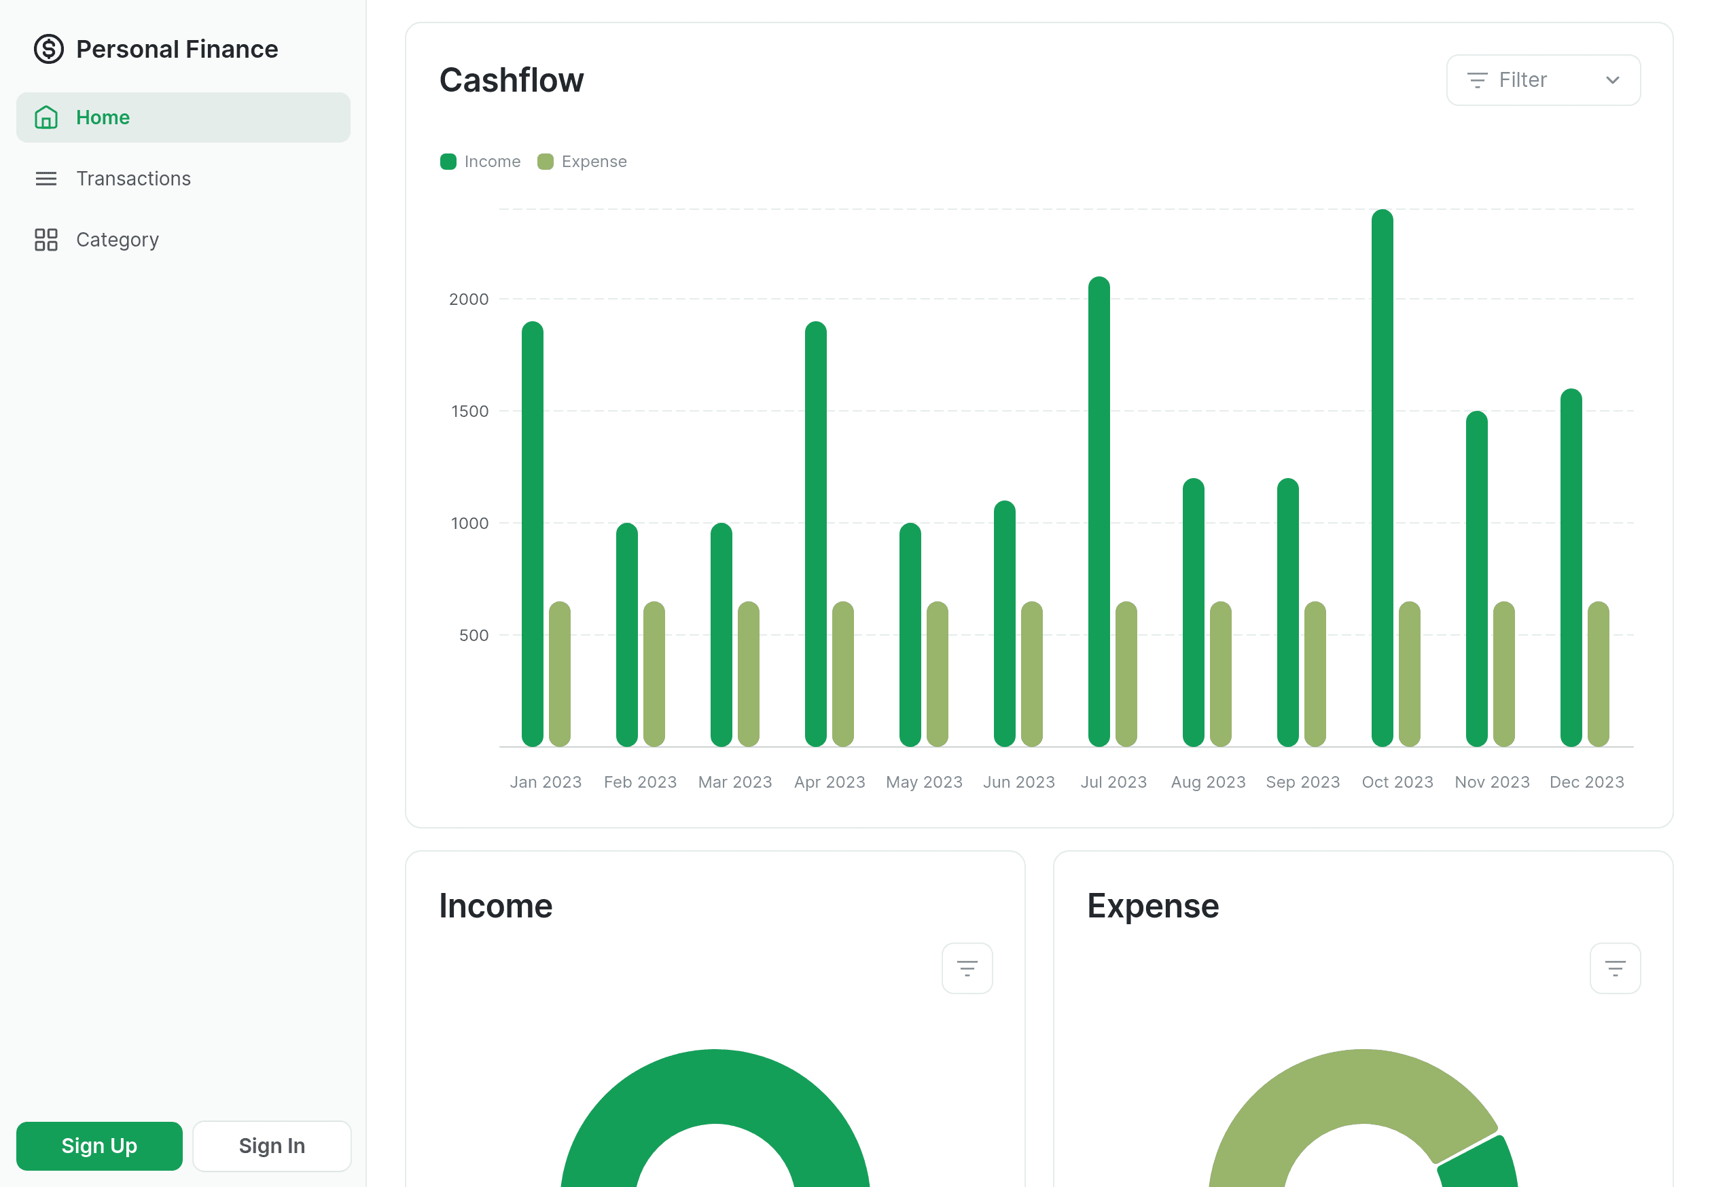Click the Jan 2023 axis label
This screenshot has width=1712, height=1187.
click(x=546, y=782)
